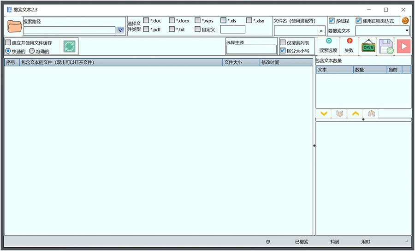Sort by the 文件大小 column header
The height and width of the screenshot is (251, 415).
240,62
